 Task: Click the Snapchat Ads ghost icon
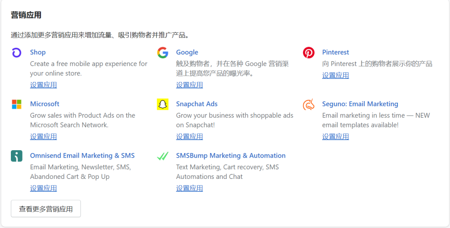162,104
